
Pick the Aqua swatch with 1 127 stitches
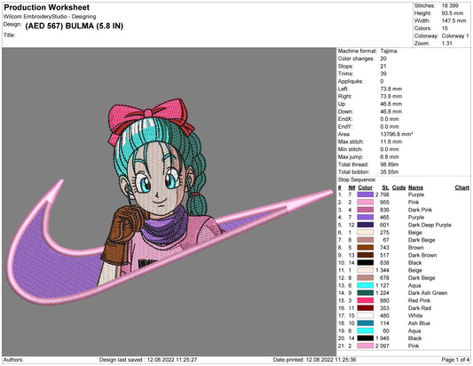click(365, 285)
